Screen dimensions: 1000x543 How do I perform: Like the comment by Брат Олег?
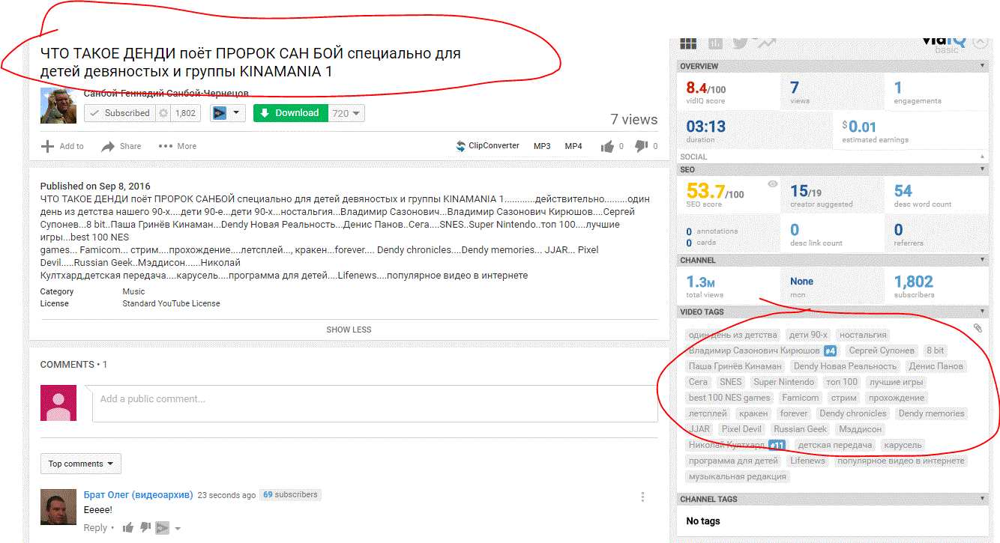pos(128,528)
